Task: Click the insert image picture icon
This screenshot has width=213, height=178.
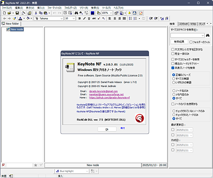Action: [141, 13]
